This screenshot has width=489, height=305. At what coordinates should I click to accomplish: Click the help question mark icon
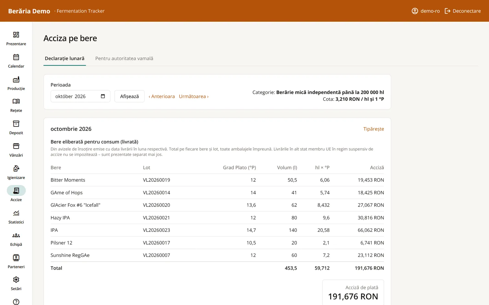click(x=16, y=302)
